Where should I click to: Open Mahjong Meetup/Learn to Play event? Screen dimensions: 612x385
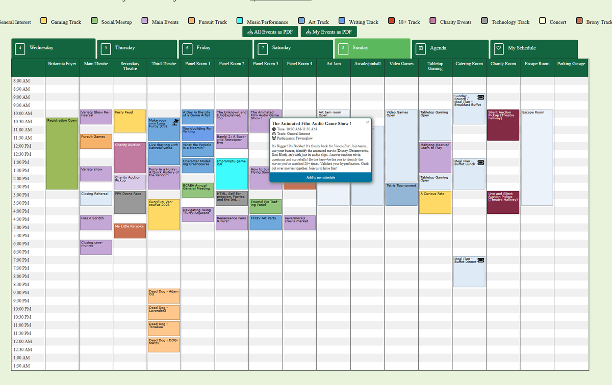coord(435,157)
